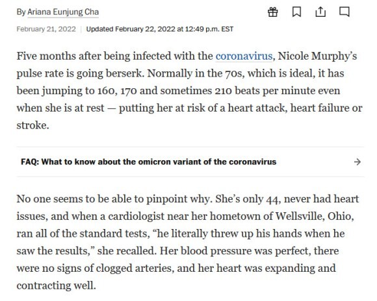Open comments via speech bubble icon
Screen dimensions: 377x301
tap(344, 12)
